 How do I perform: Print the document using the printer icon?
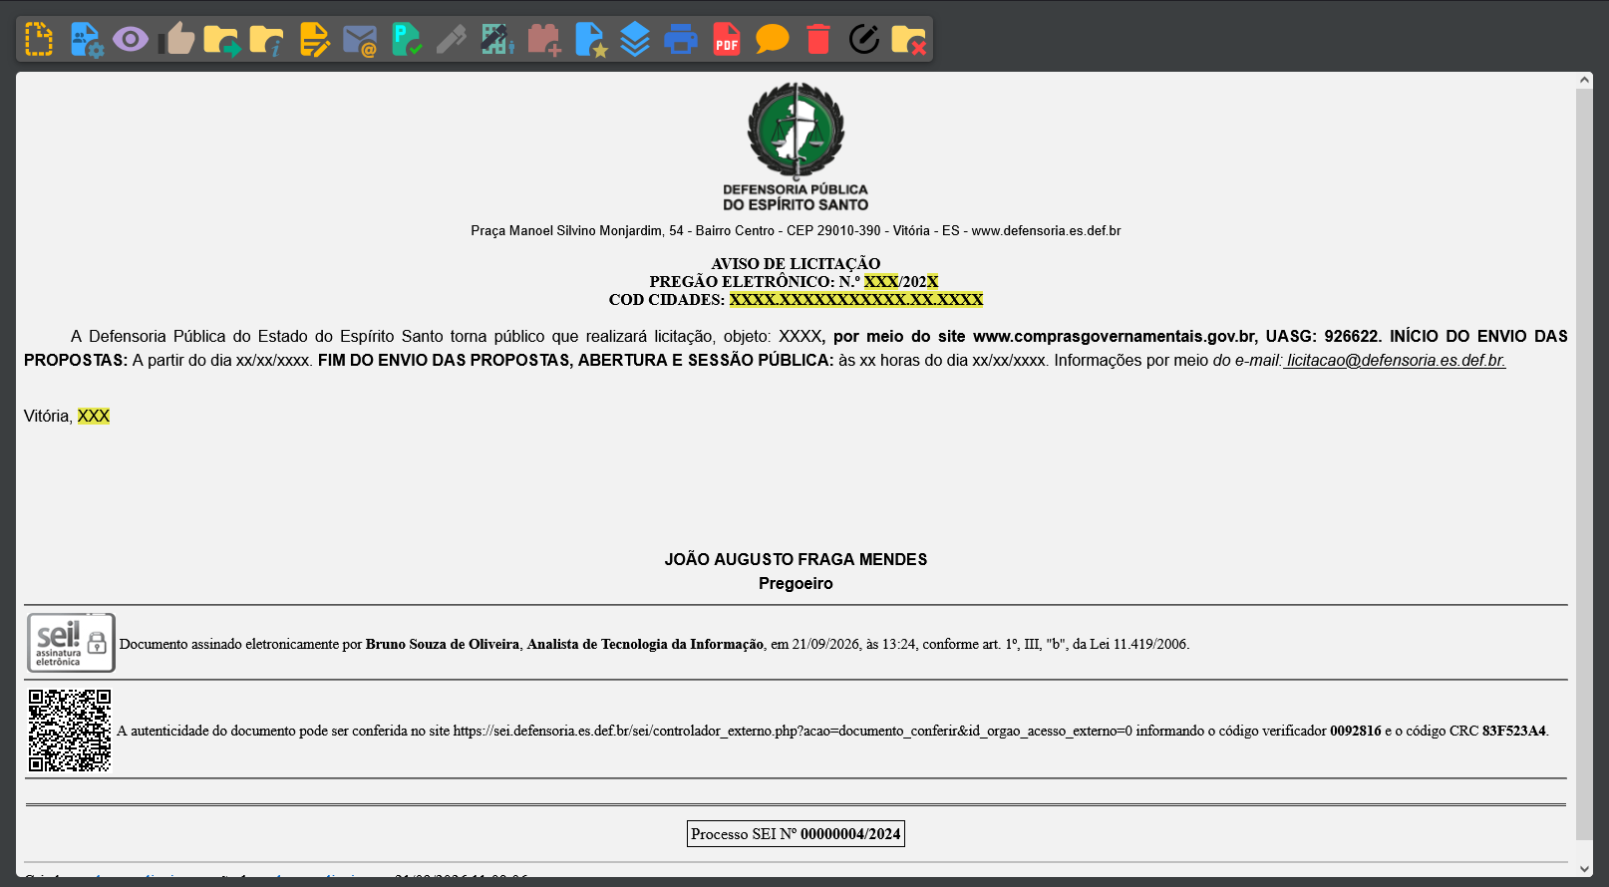(x=681, y=39)
